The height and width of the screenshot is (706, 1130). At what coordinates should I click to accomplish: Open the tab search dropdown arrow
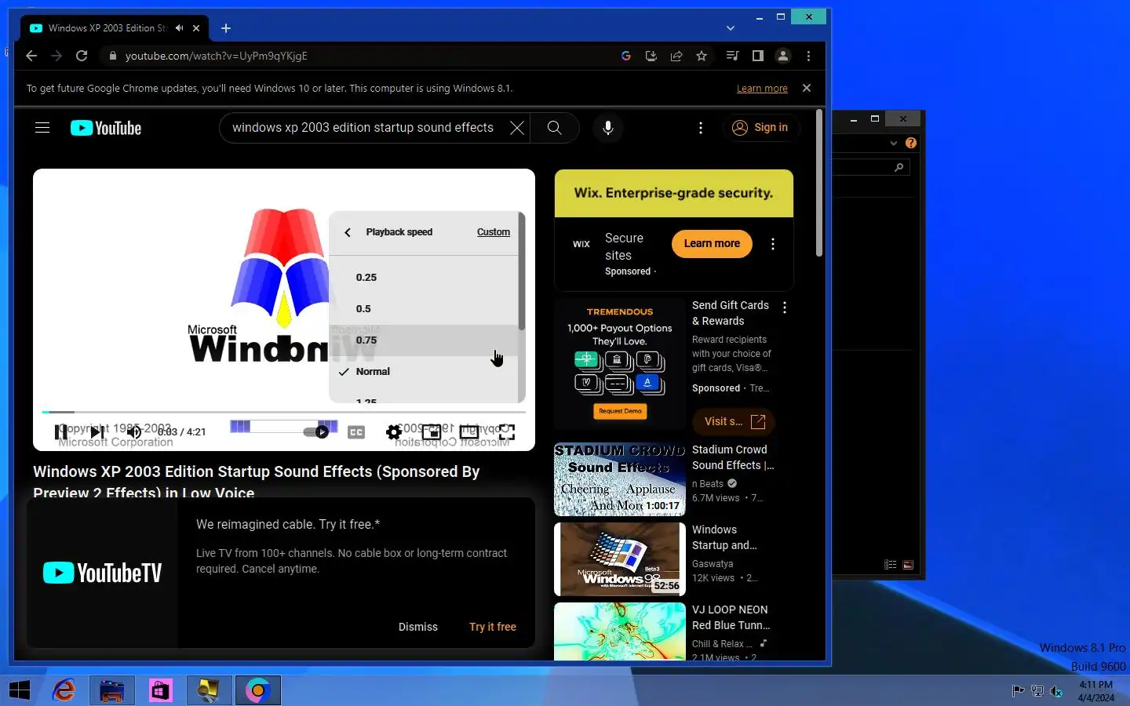coord(731,28)
